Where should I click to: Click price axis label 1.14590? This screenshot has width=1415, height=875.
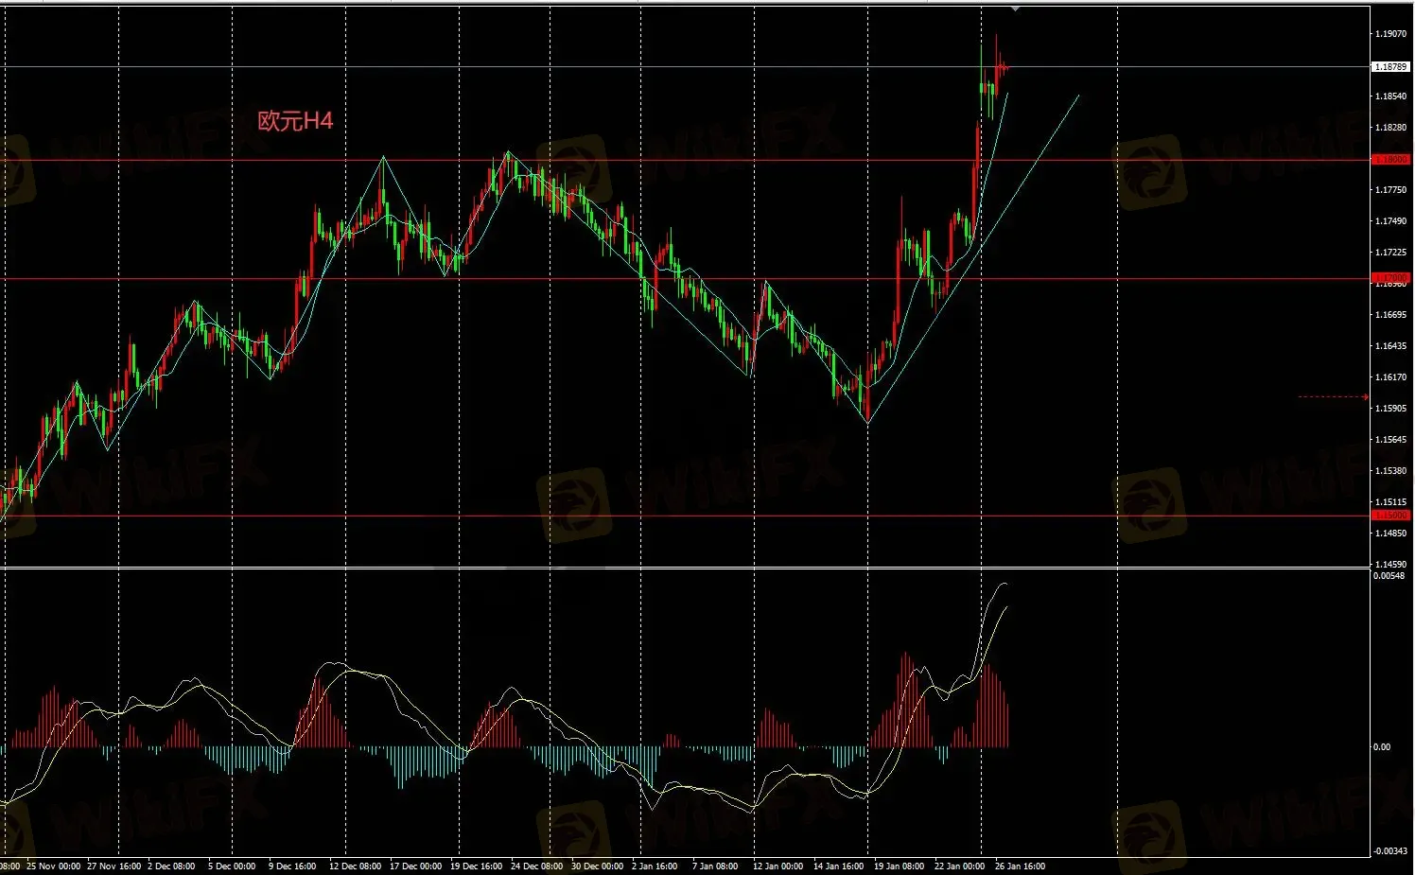1390,565
